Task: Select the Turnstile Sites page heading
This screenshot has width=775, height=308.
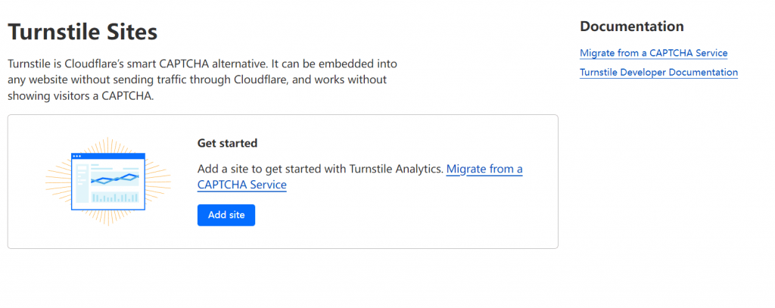Action: (82, 32)
